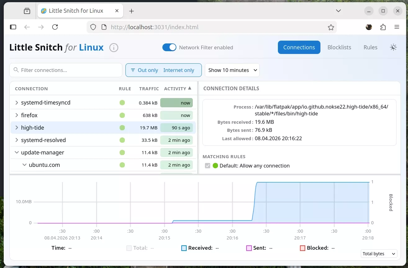
Task: Collapse the ubuntu.com sub-row
Action: [25, 165]
